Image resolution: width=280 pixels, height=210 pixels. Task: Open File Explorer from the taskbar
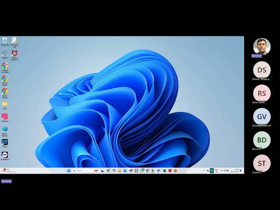pyautogui.click(x=119, y=171)
